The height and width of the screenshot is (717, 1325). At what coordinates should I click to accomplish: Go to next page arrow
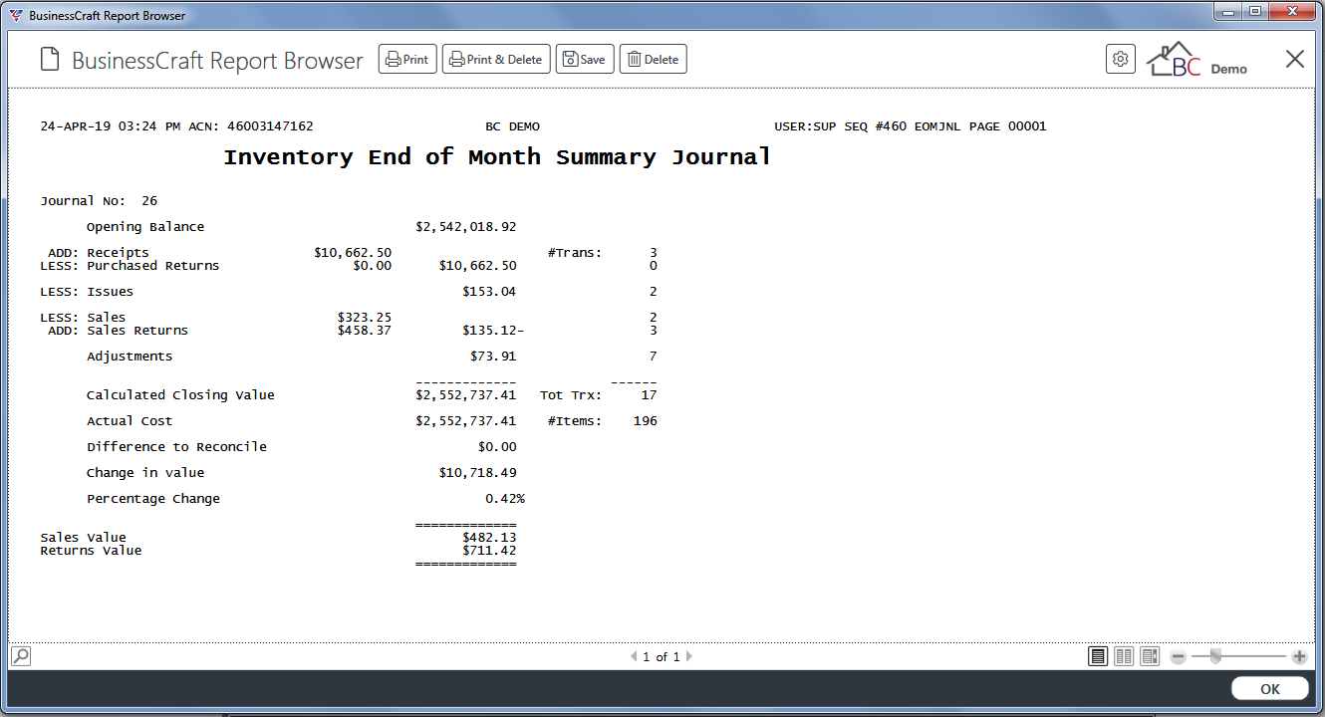pos(688,656)
